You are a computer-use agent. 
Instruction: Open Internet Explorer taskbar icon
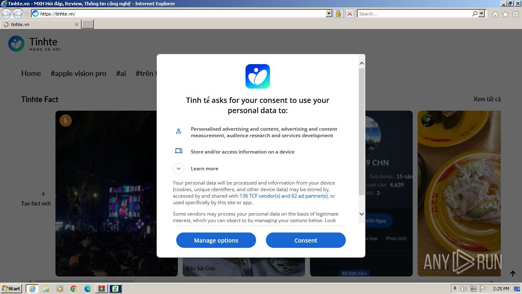pos(32,289)
